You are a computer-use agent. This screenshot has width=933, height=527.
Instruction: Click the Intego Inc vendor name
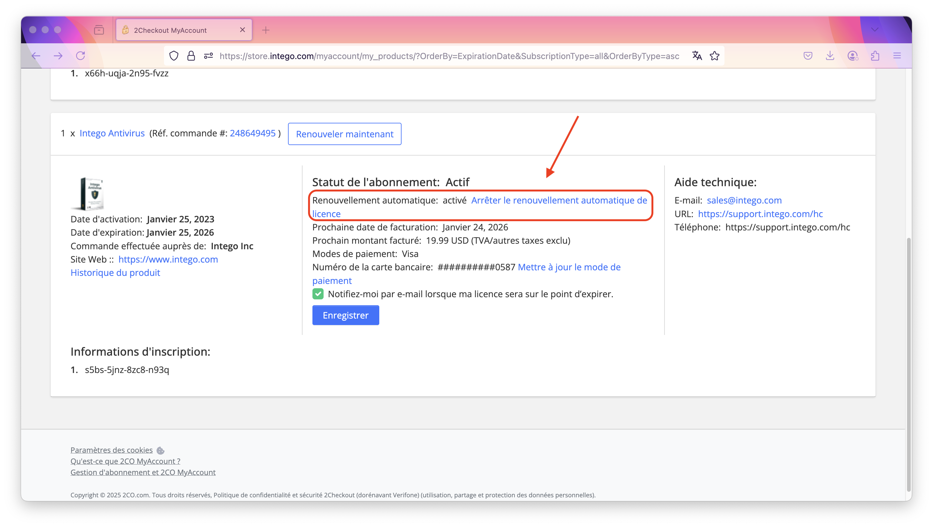232,246
